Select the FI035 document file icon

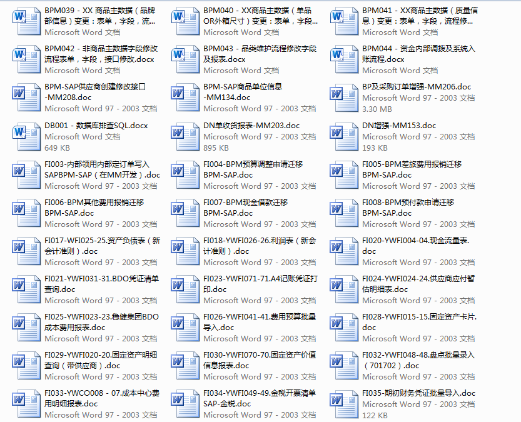[x=344, y=403]
